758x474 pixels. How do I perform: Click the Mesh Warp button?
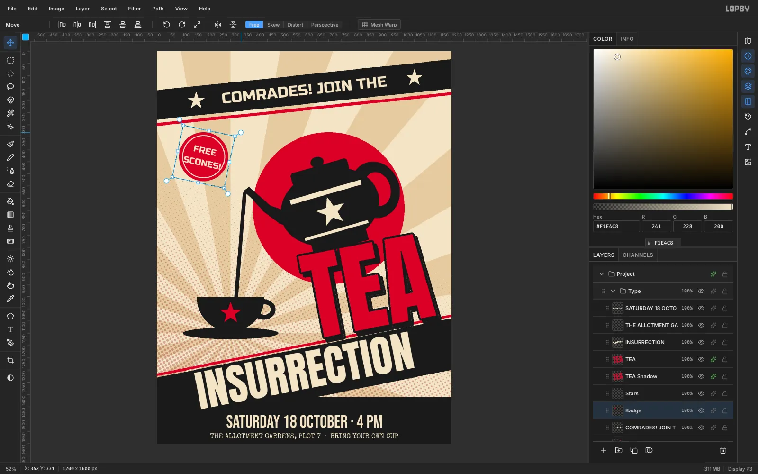[379, 25]
